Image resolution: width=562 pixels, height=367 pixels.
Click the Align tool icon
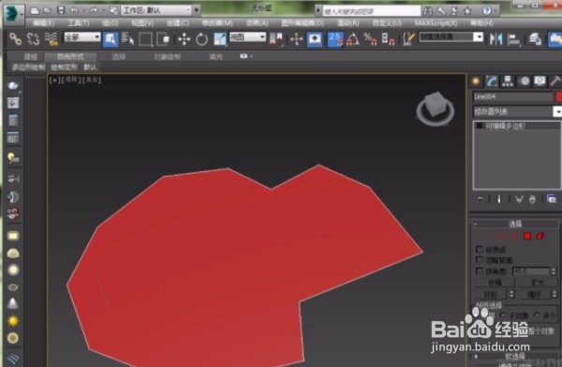point(513,39)
